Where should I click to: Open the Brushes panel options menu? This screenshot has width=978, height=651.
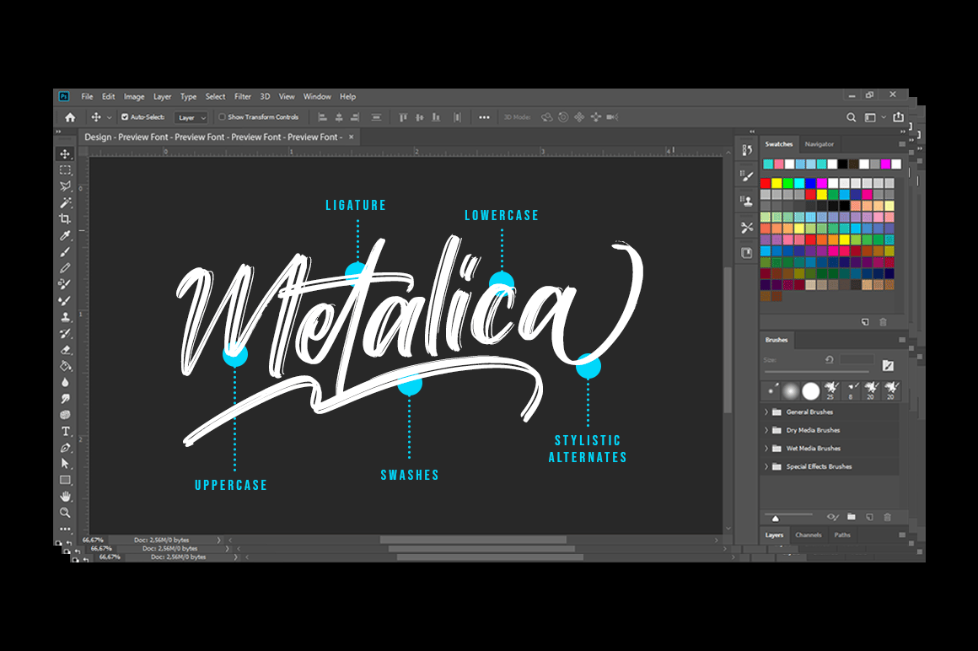pyautogui.click(x=902, y=340)
